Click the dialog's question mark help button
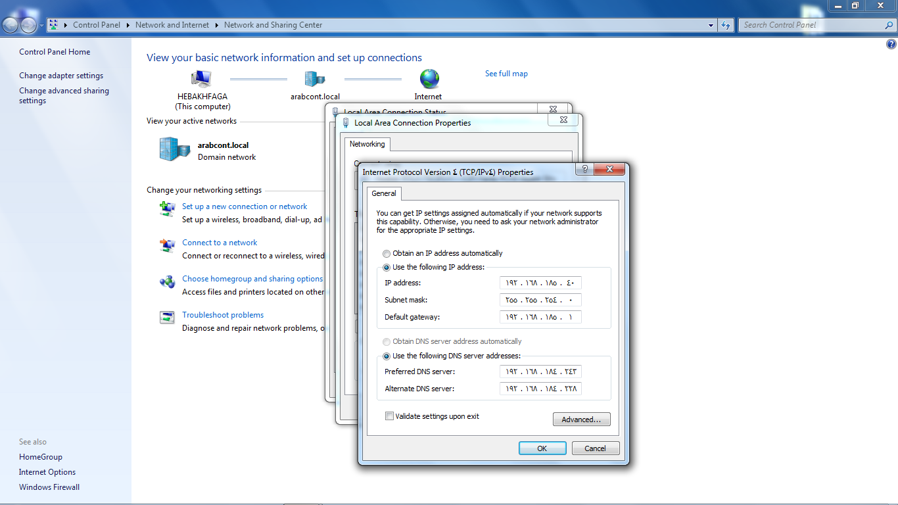 [584, 170]
